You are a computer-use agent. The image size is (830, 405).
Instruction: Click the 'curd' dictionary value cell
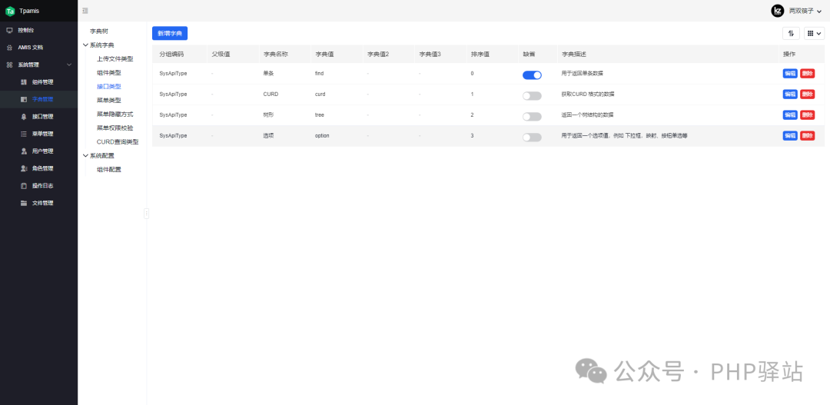(x=320, y=95)
